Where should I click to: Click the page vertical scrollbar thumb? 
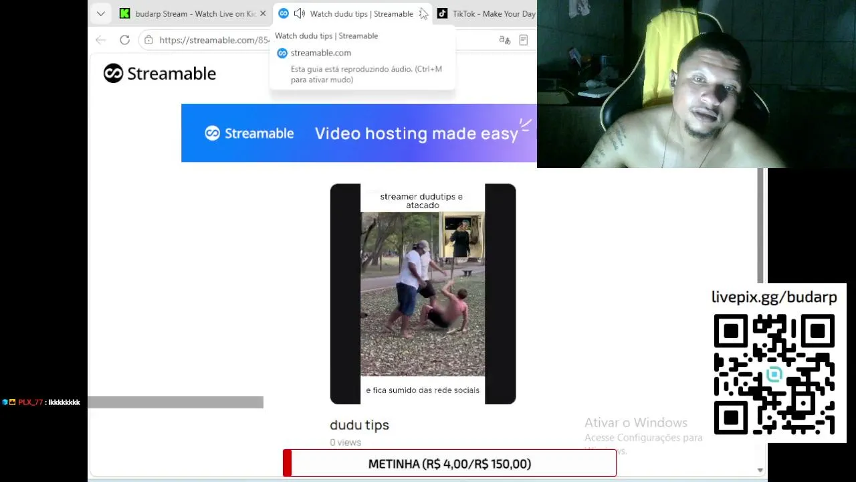coord(760,226)
